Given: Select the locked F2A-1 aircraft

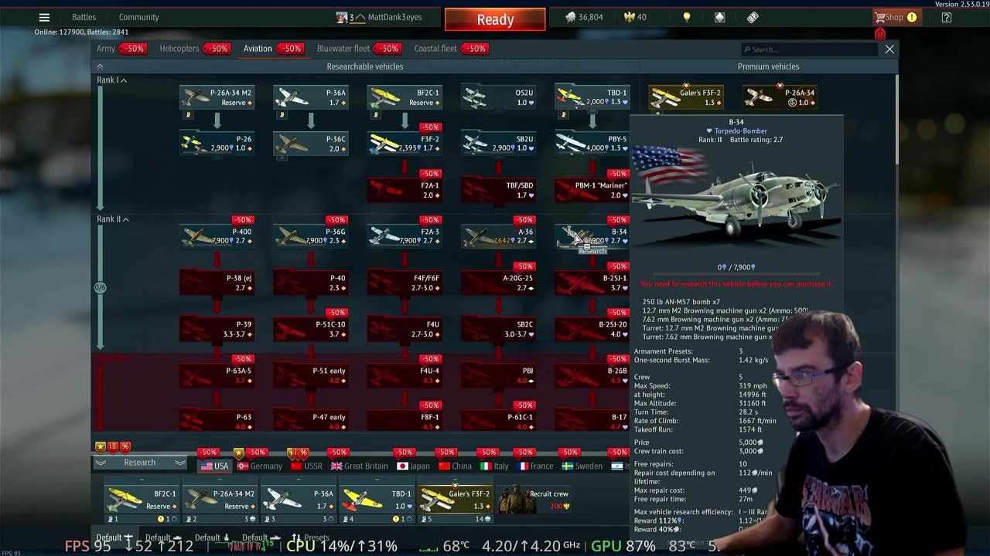Looking at the screenshot, I should coord(405,190).
